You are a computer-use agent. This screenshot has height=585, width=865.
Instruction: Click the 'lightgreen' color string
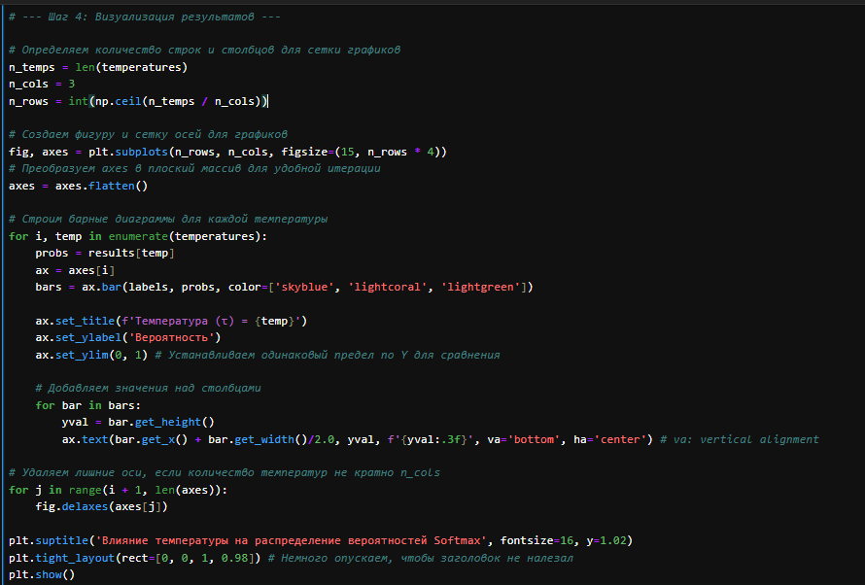[x=483, y=287]
